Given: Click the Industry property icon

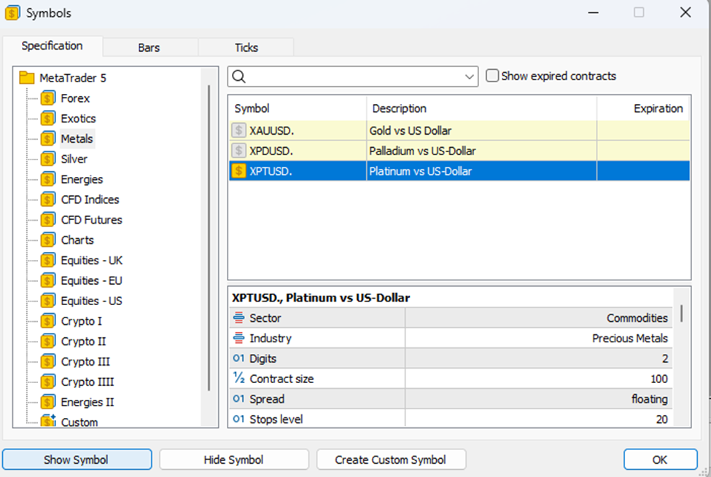Looking at the screenshot, I should pyautogui.click(x=238, y=338).
